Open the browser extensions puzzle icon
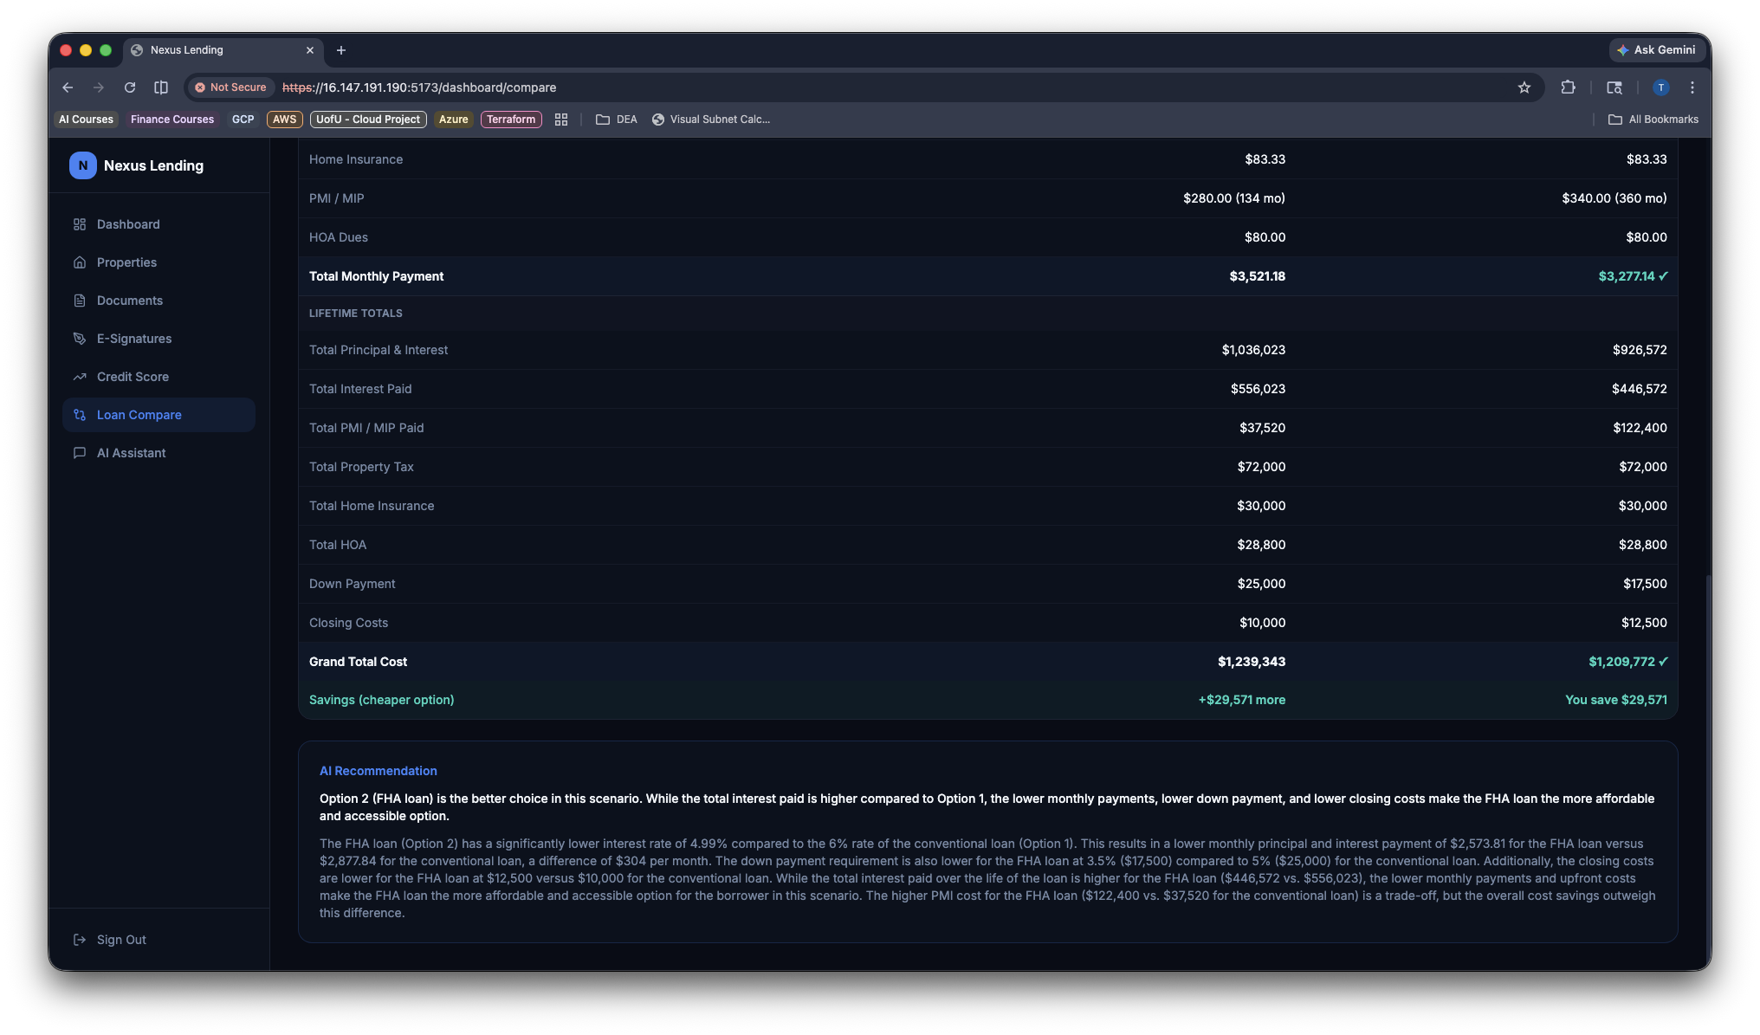The height and width of the screenshot is (1035, 1760). (x=1568, y=87)
